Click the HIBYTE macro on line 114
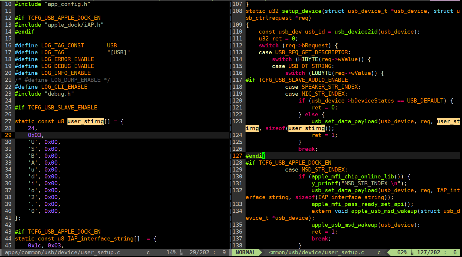The width and height of the screenshot is (462, 257). (308, 59)
